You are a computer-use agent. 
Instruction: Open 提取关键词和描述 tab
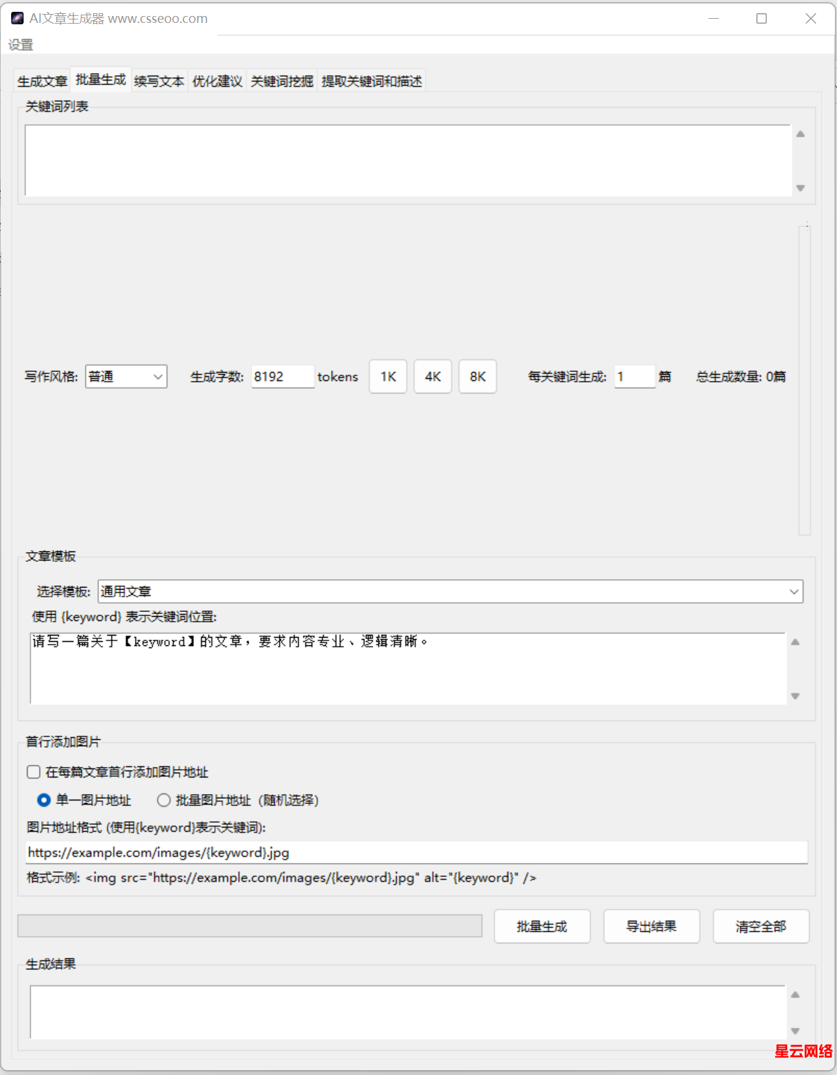(372, 81)
